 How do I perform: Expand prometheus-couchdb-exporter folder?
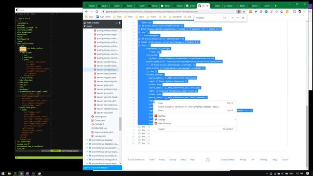87,155
